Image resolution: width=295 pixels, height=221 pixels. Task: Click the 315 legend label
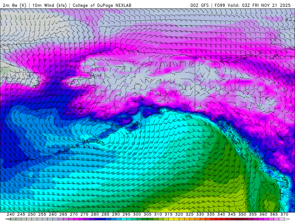point(169,214)
